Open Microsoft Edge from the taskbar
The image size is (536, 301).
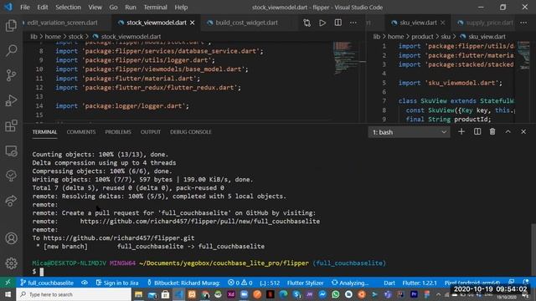point(283,294)
